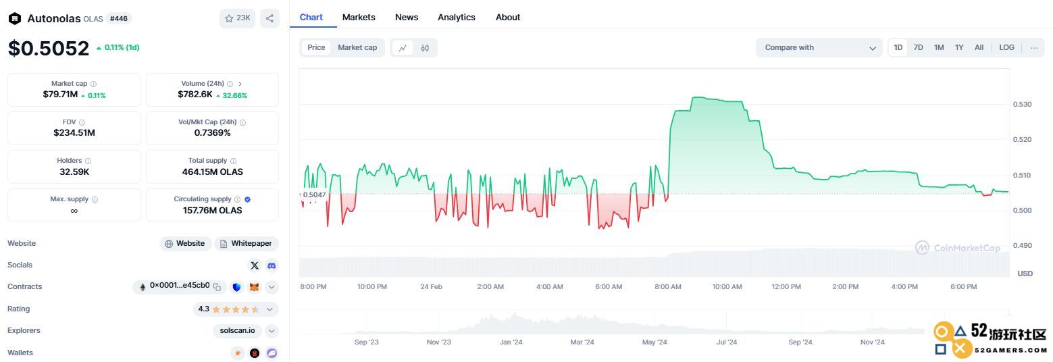Open the orange starburst wallet icon
Screen dimensions: 1053x362
pyautogui.click(x=237, y=353)
